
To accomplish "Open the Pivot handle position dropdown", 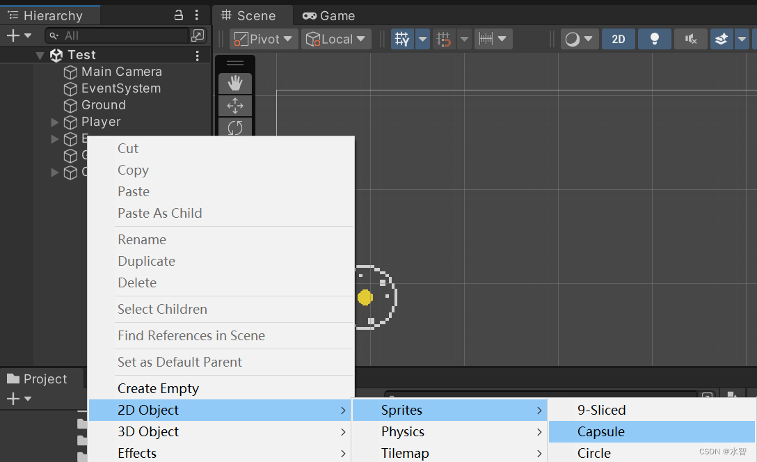I will (x=264, y=39).
